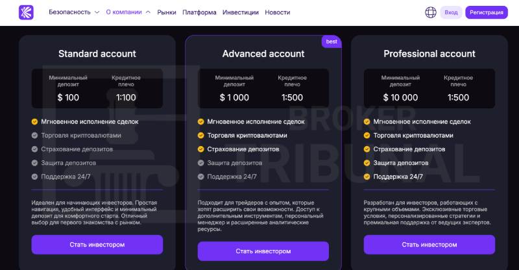Click the chevron next to 'Безопасность'

click(x=97, y=12)
